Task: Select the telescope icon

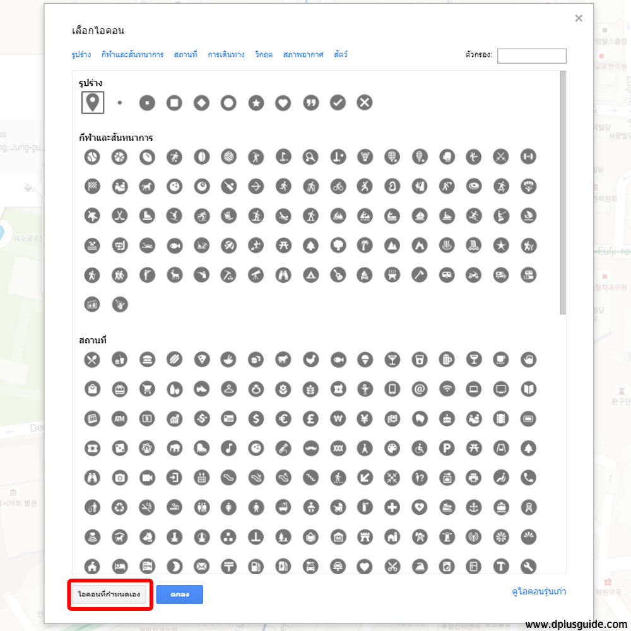Action: 256,274
